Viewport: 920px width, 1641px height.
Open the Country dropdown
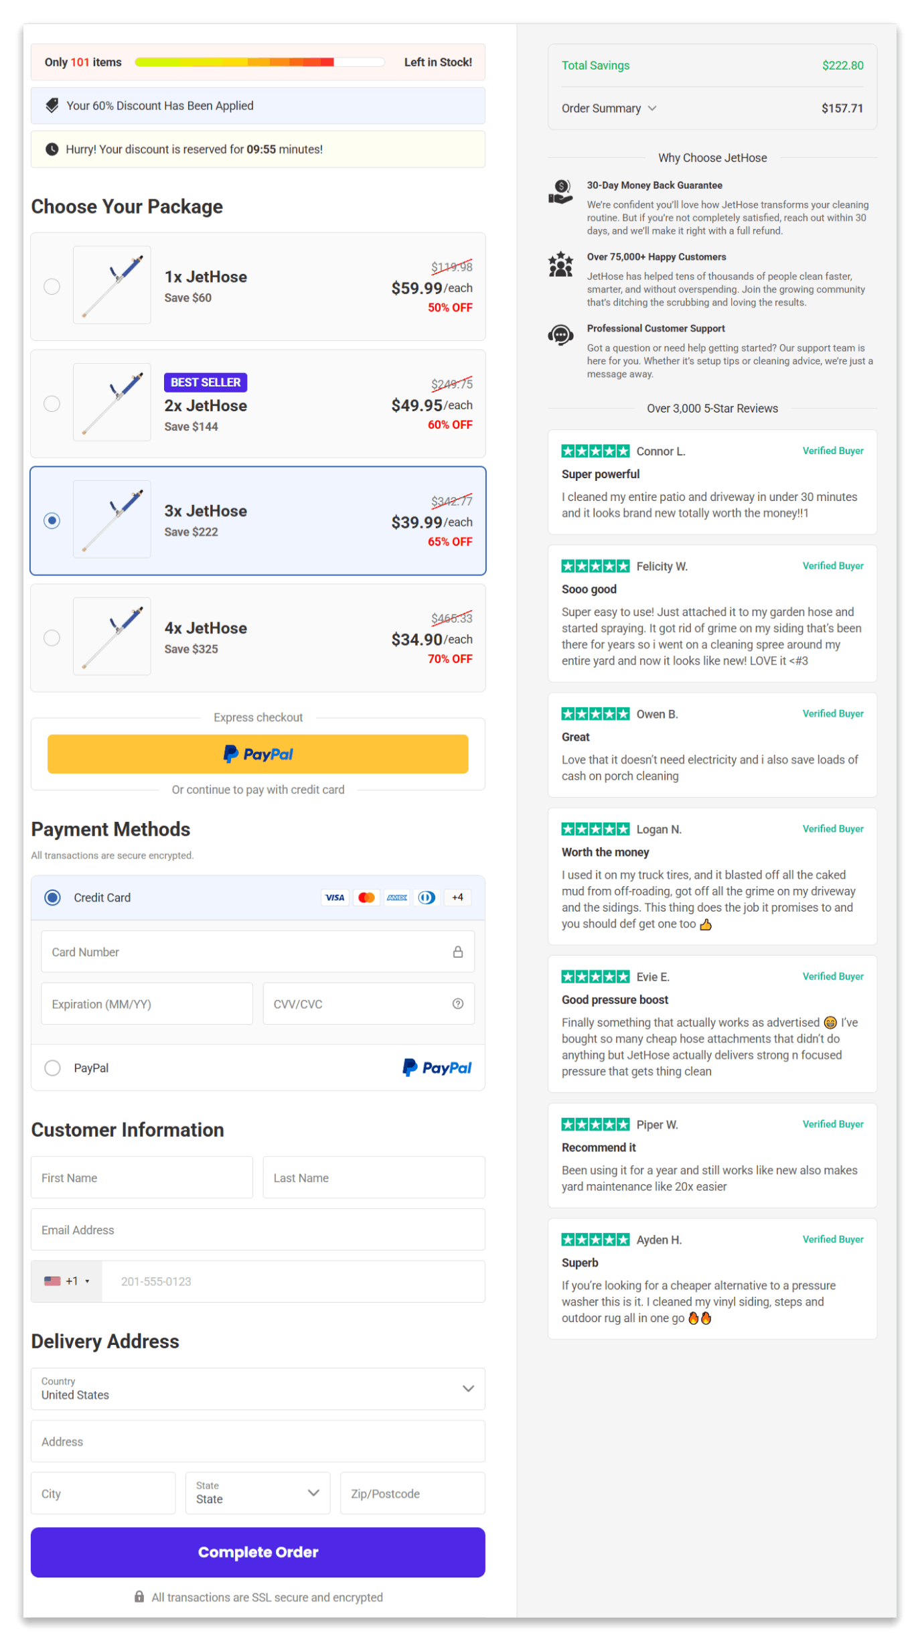[258, 1388]
